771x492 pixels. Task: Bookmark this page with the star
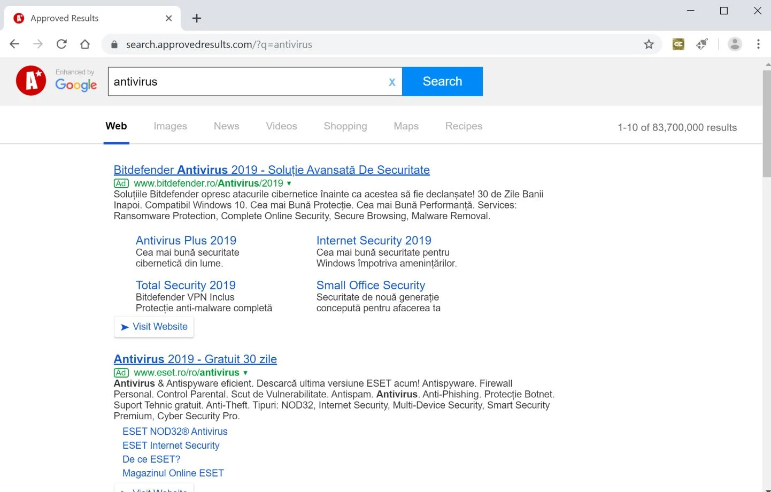coord(649,44)
